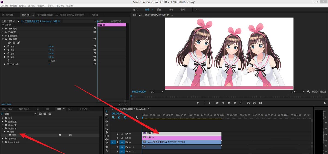This screenshot has width=328, height=154.
Task: Create an ellipse mask for the crop effect
Action: pos(9,43)
